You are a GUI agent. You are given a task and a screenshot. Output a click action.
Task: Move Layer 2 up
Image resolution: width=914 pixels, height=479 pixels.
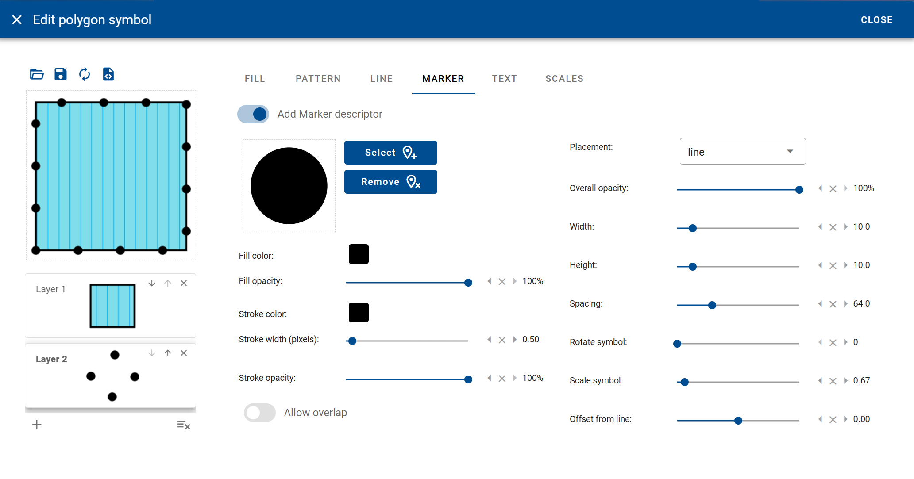168,353
